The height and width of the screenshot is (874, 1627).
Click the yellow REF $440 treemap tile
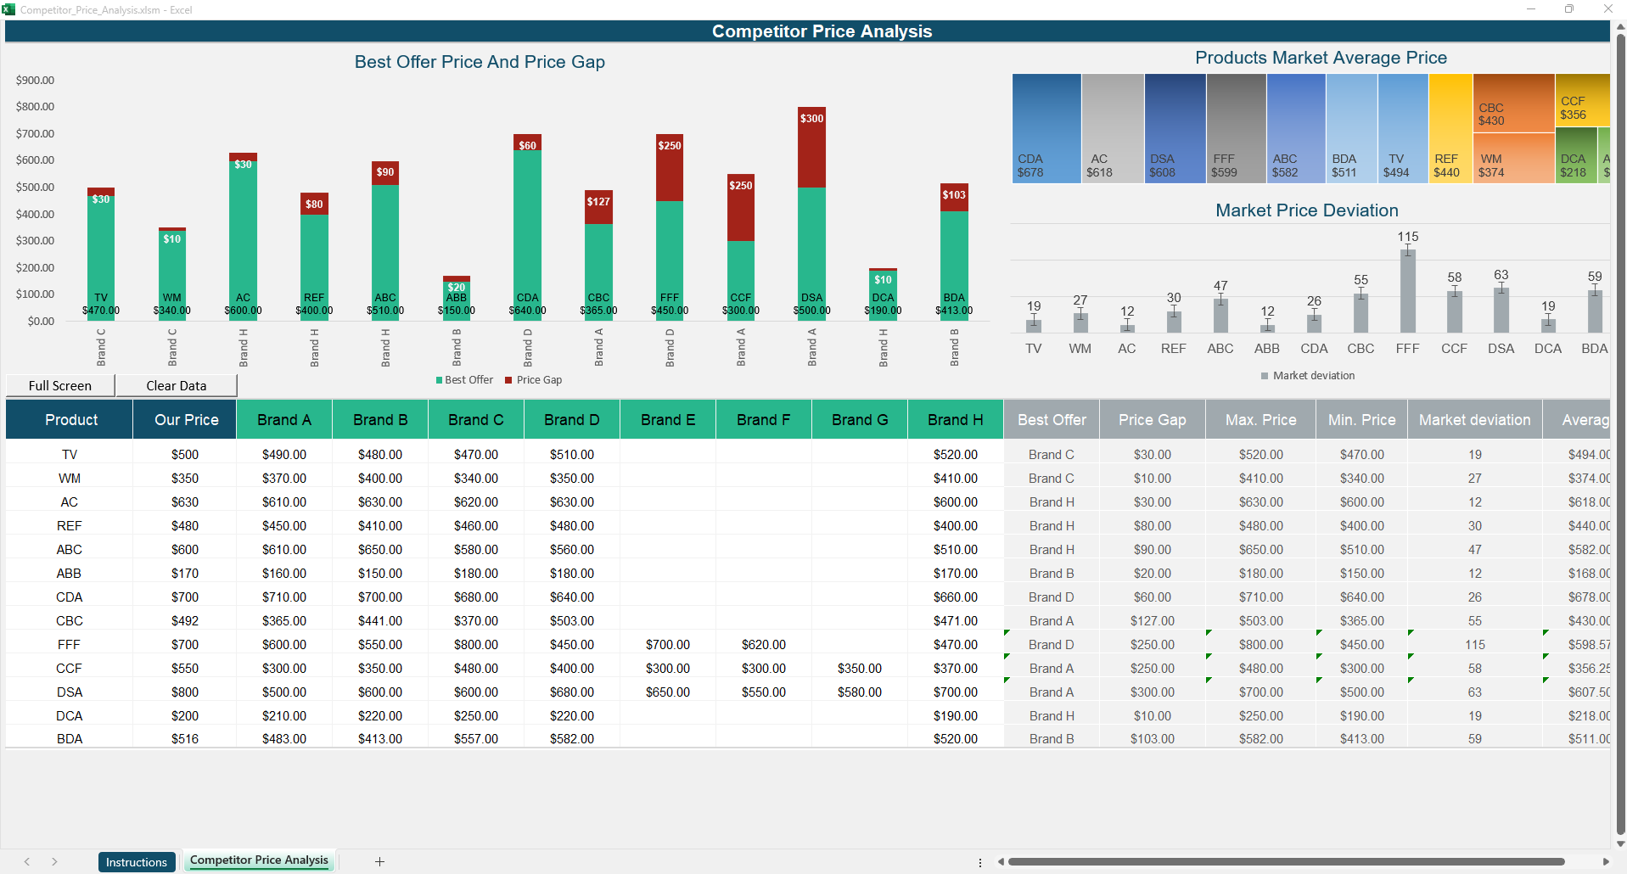(1450, 127)
